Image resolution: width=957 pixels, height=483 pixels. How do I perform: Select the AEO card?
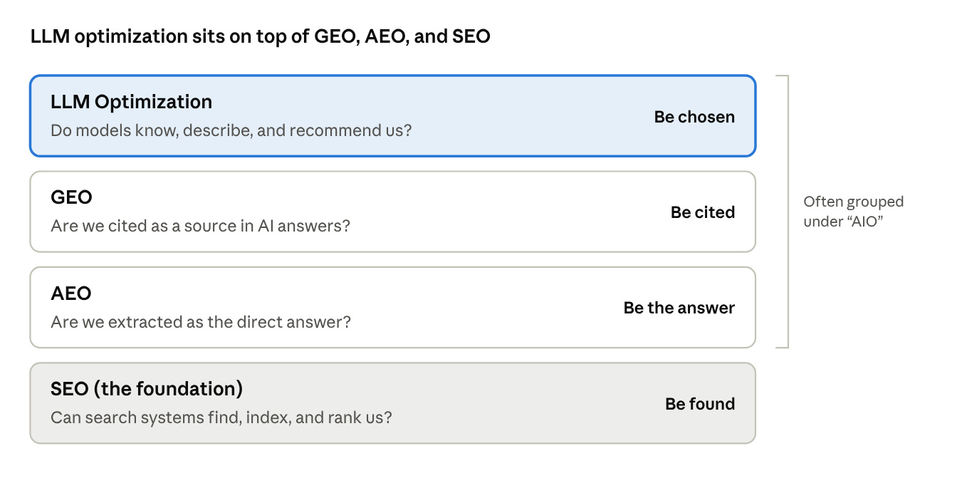click(x=392, y=307)
